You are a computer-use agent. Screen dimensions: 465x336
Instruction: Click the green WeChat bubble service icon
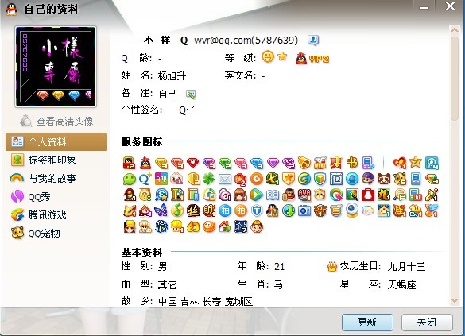coord(130,179)
